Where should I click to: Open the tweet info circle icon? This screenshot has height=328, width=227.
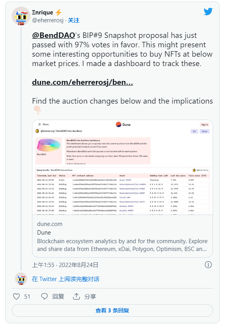[x=208, y=265]
